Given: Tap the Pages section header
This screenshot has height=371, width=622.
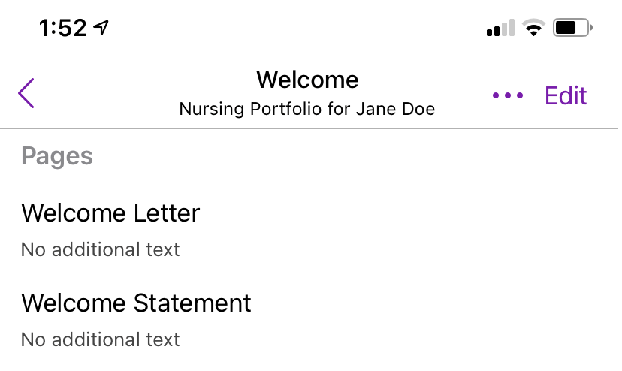Looking at the screenshot, I should [57, 156].
